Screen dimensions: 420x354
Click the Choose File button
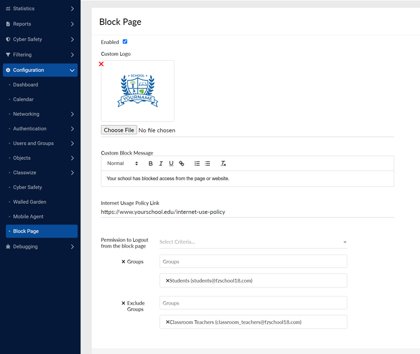point(119,130)
